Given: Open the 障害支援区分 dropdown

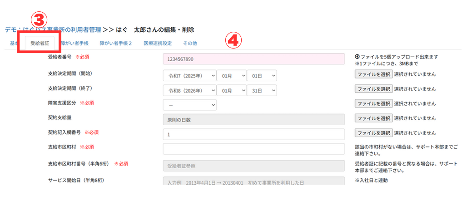Looking at the screenshot, I should 189,105.
